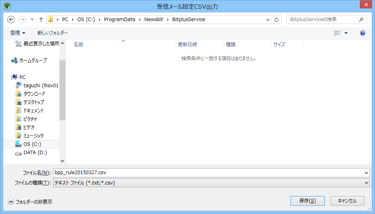Viewport: 375px width, 214px height.
Task: Click the 保存(S) button
Action: (x=307, y=201)
